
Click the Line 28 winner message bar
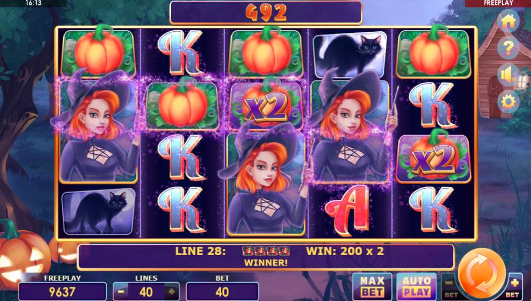pyautogui.click(x=266, y=257)
